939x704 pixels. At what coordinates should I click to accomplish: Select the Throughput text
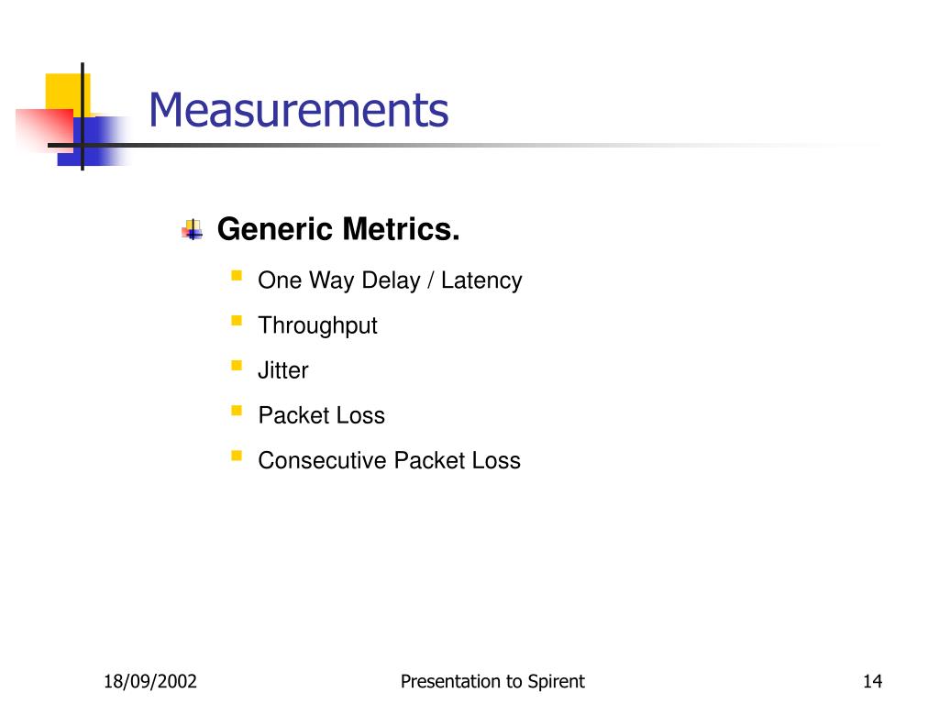click(x=317, y=326)
